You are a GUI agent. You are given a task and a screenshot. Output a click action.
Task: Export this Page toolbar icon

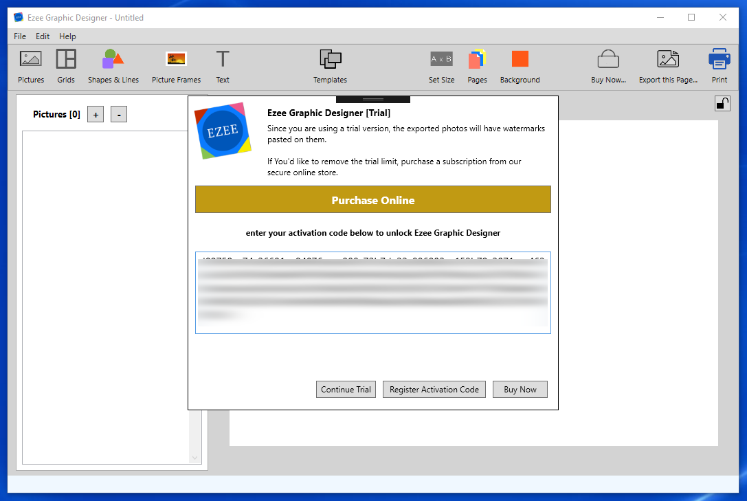click(x=668, y=59)
